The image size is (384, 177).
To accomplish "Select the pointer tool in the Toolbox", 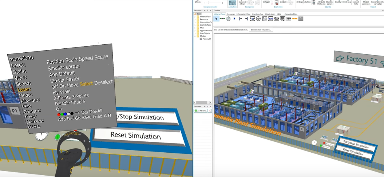I will [216, 19].
